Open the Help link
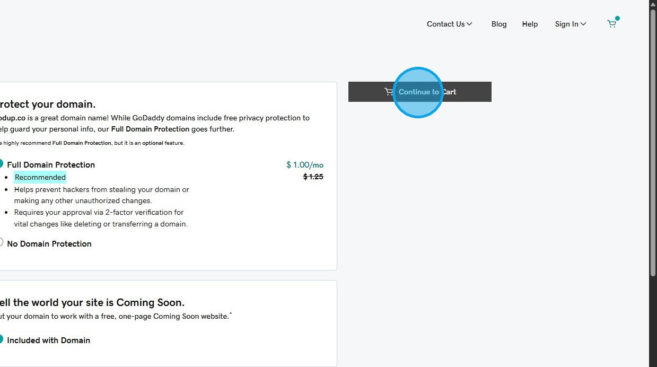657x367 pixels. [x=530, y=24]
